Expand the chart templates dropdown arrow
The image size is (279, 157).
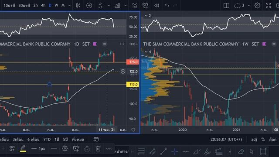(x=126, y=6)
